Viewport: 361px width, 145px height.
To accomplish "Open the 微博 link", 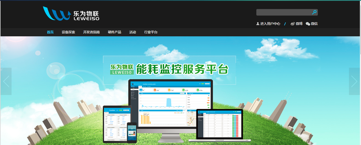I will click(299, 24).
